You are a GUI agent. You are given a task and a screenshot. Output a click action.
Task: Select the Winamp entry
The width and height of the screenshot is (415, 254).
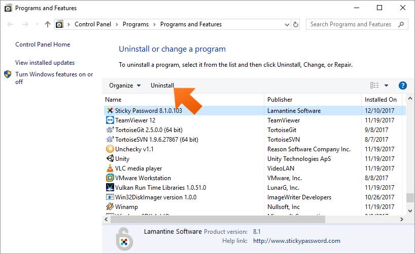(126, 207)
